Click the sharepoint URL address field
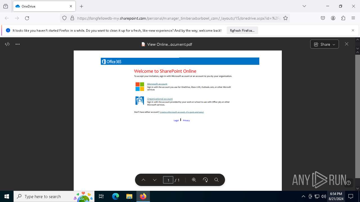360x202 pixels. point(179,18)
